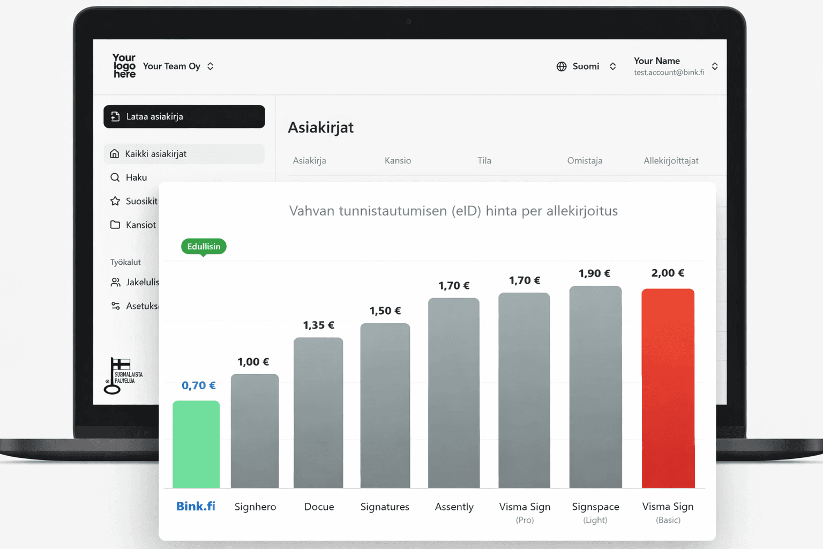Click the upload document icon in Lataa asiakirja
This screenshot has height=549, width=823.
(x=115, y=116)
